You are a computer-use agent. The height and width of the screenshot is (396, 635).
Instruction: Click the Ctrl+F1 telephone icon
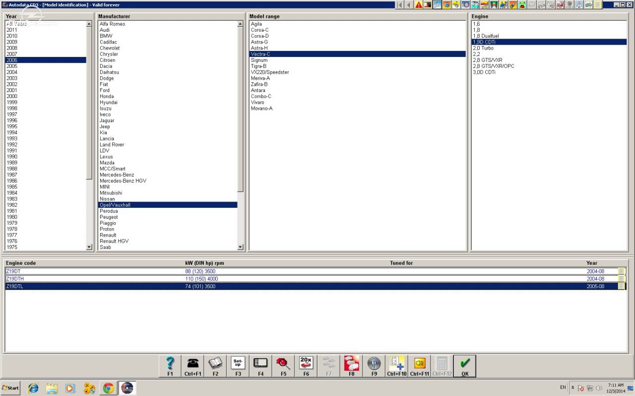192,366
